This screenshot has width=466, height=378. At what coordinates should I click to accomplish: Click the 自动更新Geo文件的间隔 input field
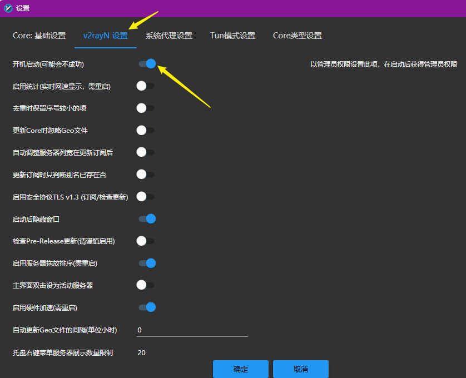(x=192, y=330)
